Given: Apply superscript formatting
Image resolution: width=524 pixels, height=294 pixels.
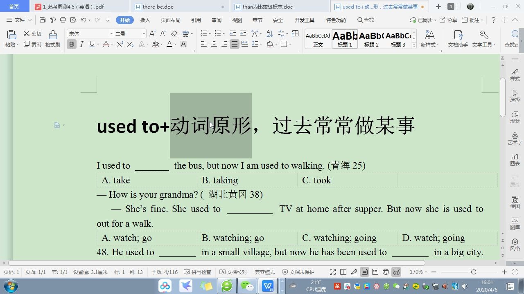Looking at the screenshot, I should pyautogui.click(x=120, y=44).
